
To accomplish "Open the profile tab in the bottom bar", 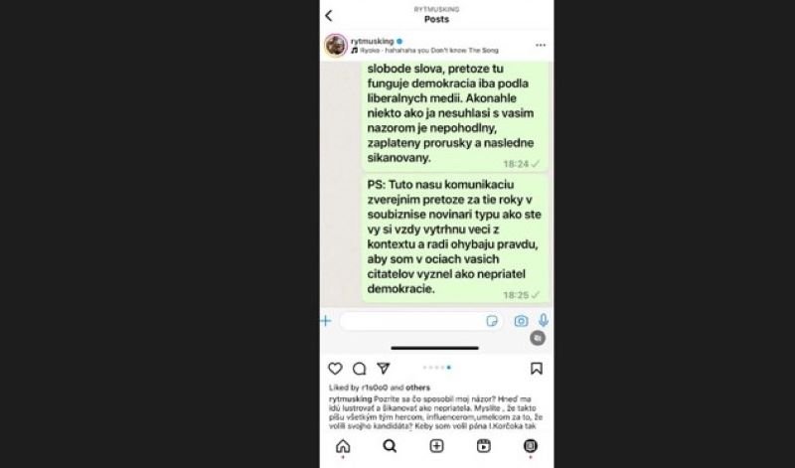I will pyautogui.click(x=531, y=446).
